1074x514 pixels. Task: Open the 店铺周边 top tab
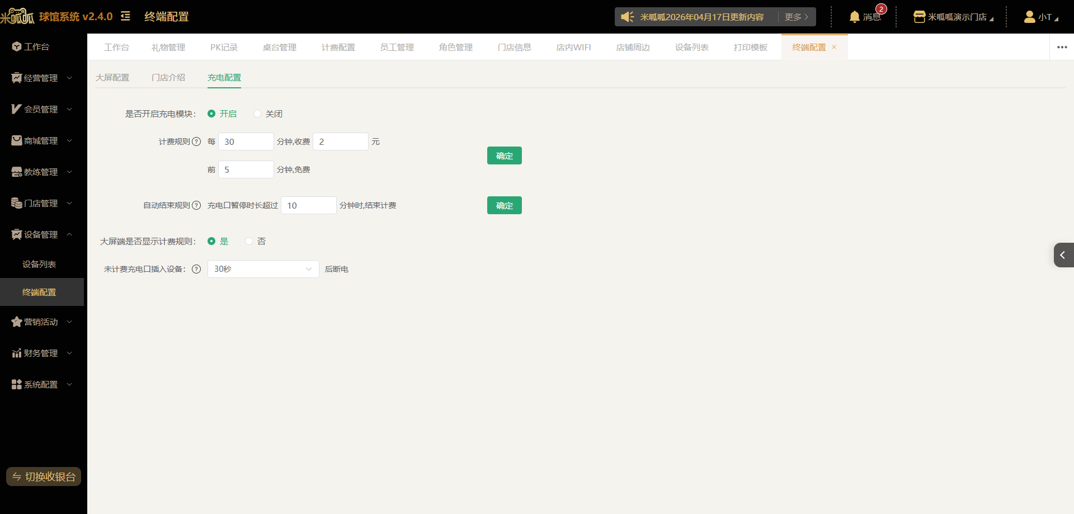[633, 47]
